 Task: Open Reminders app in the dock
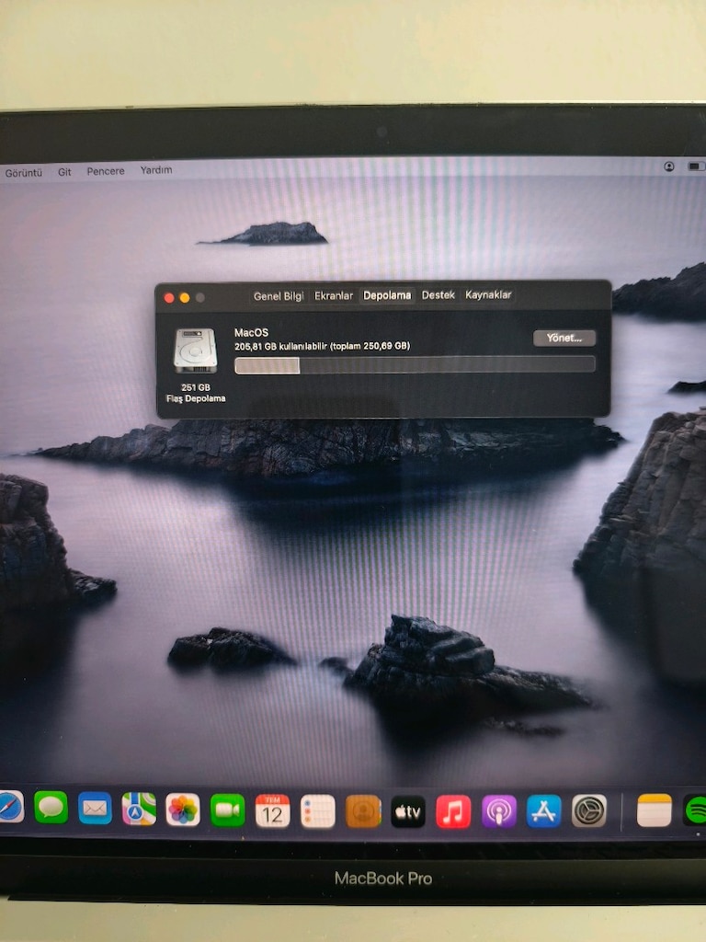[317, 811]
